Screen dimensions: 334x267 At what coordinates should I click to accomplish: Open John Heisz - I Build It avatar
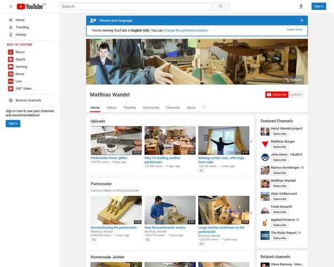pyautogui.click(x=265, y=157)
